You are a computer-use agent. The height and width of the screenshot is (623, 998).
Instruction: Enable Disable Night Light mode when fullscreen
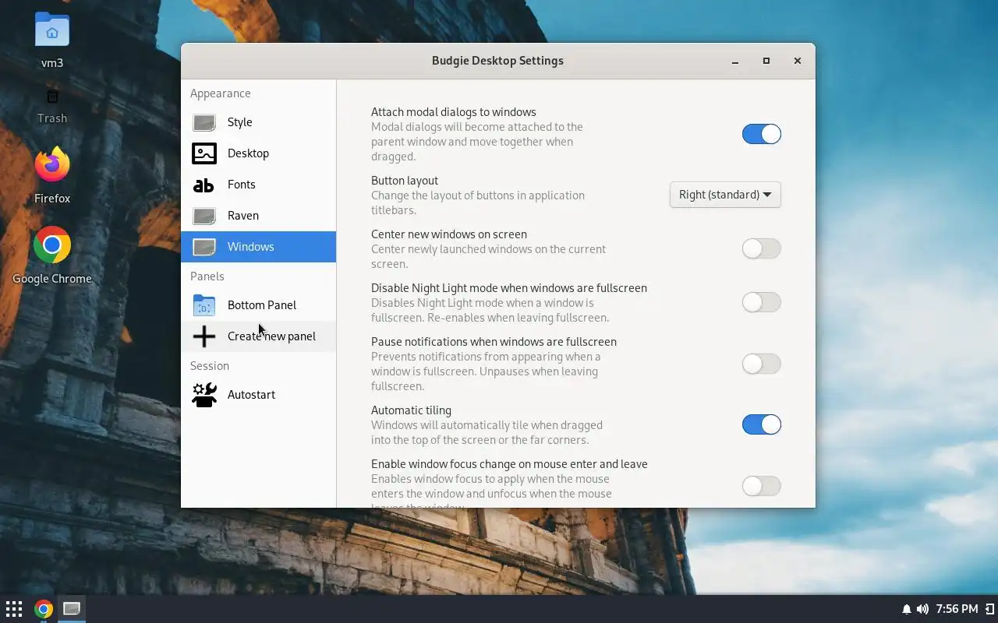point(762,302)
